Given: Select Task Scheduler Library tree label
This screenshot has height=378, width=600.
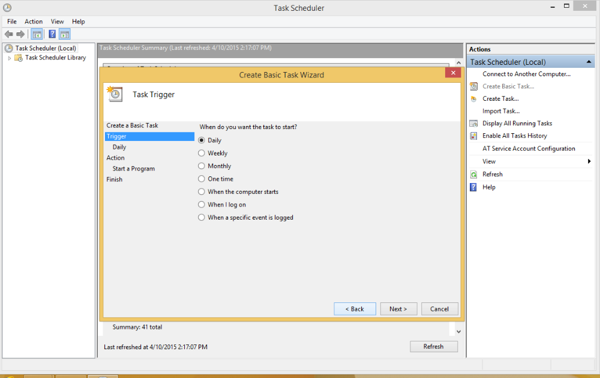Looking at the screenshot, I should click(x=55, y=58).
